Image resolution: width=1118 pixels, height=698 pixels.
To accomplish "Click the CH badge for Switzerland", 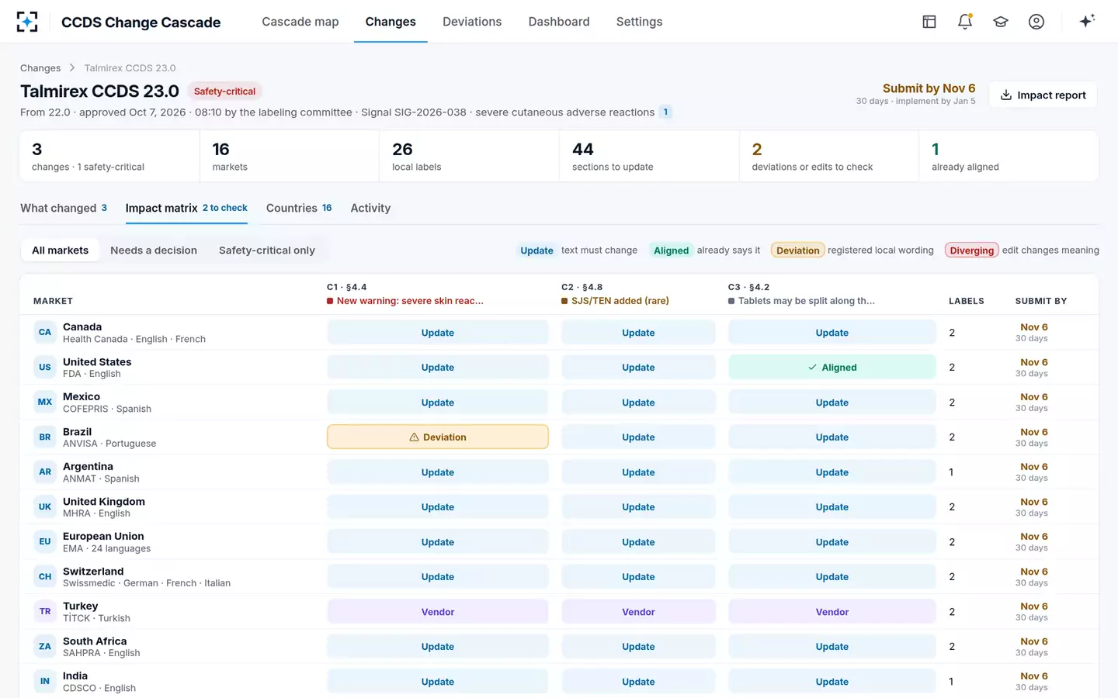I will pos(45,577).
